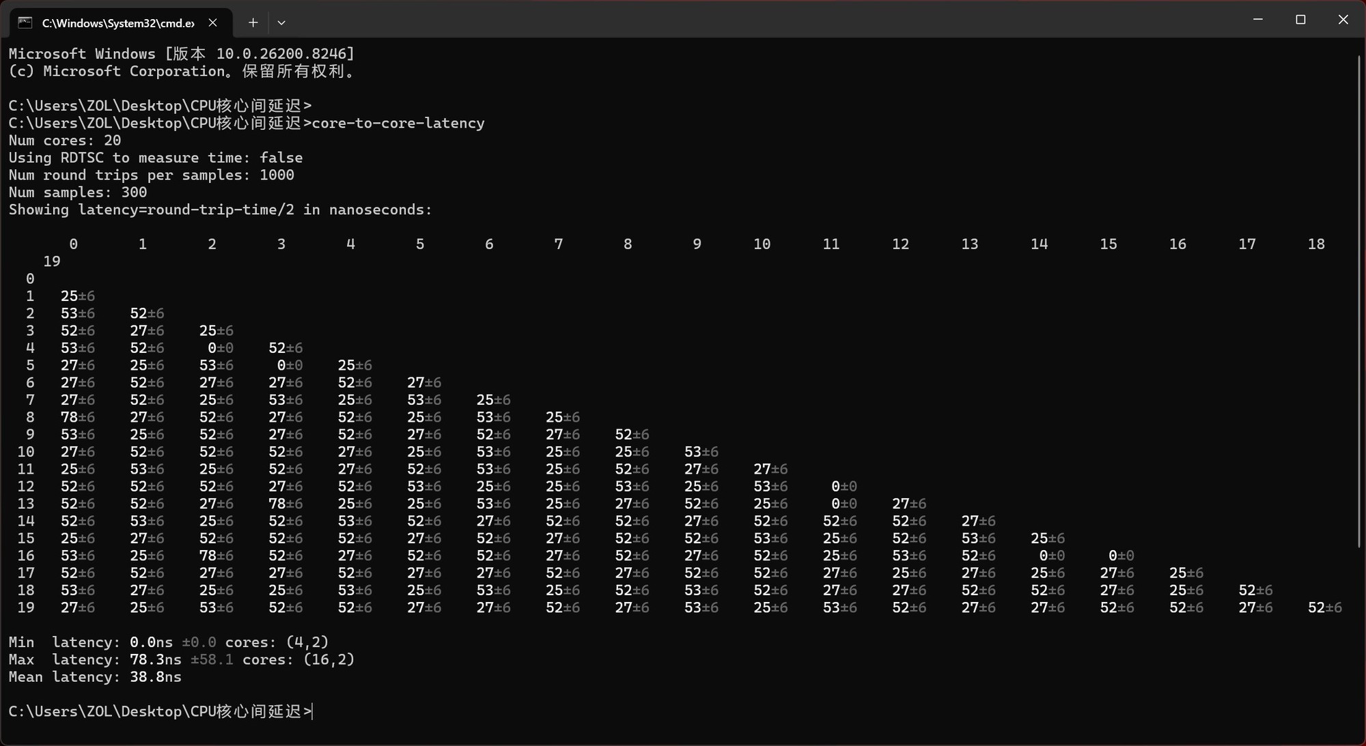This screenshot has height=746, width=1366.
Task: Click the empty title bar area
Action: point(751,20)
